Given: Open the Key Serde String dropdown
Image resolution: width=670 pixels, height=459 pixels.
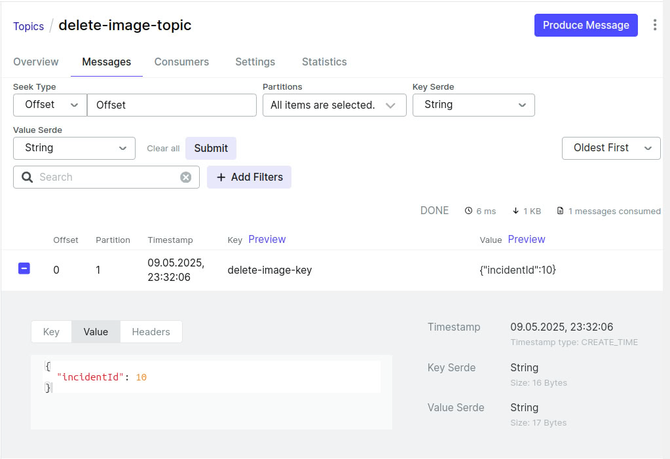Looking at the screenshot, I should tap(474, 105).
